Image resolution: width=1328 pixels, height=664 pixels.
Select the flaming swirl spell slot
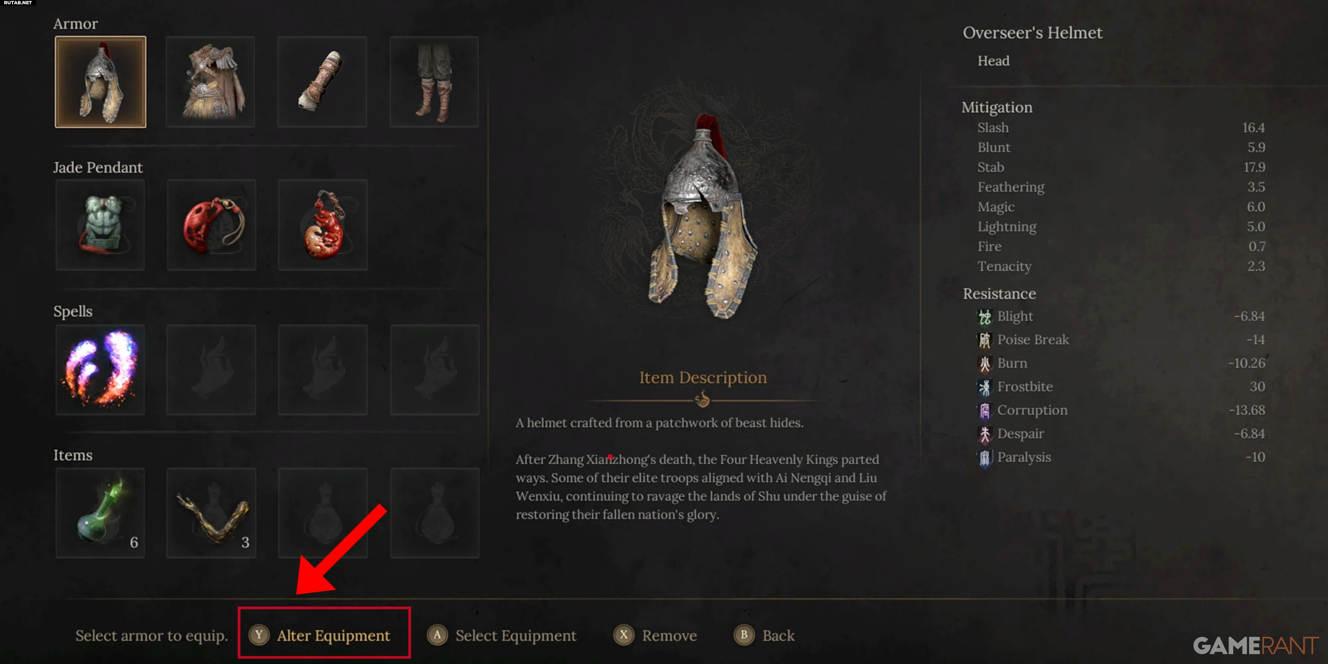(100, 370)
